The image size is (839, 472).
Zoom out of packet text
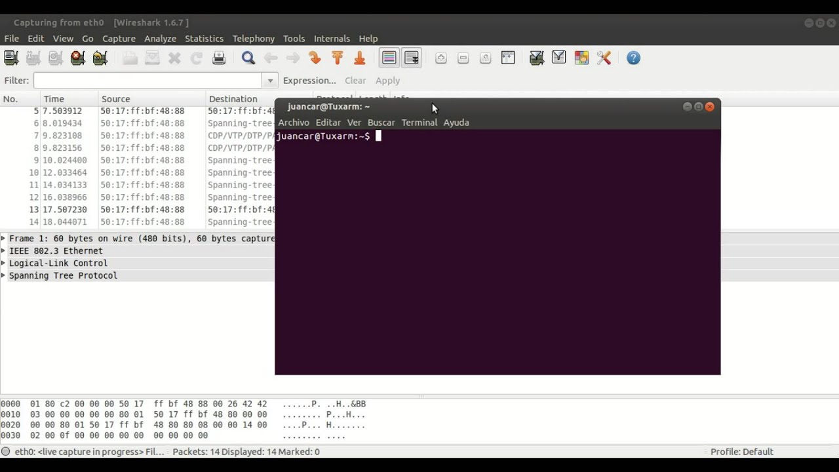tap(463, 58)
